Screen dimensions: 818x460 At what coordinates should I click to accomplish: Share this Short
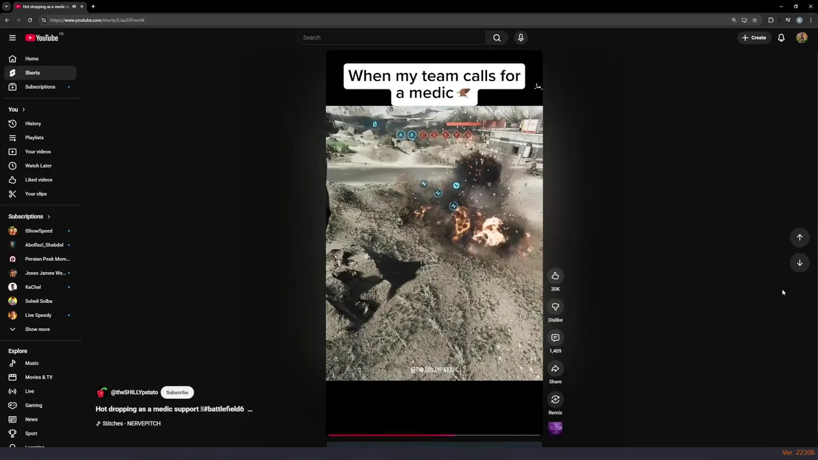click(x=555, y=369)
